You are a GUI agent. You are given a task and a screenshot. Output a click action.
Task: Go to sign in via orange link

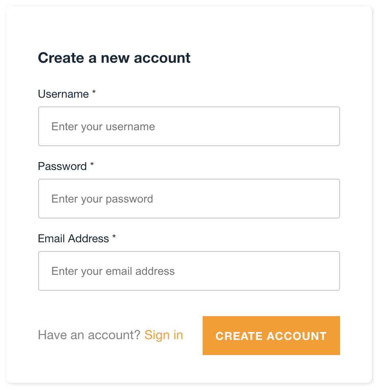coord(164,335)
